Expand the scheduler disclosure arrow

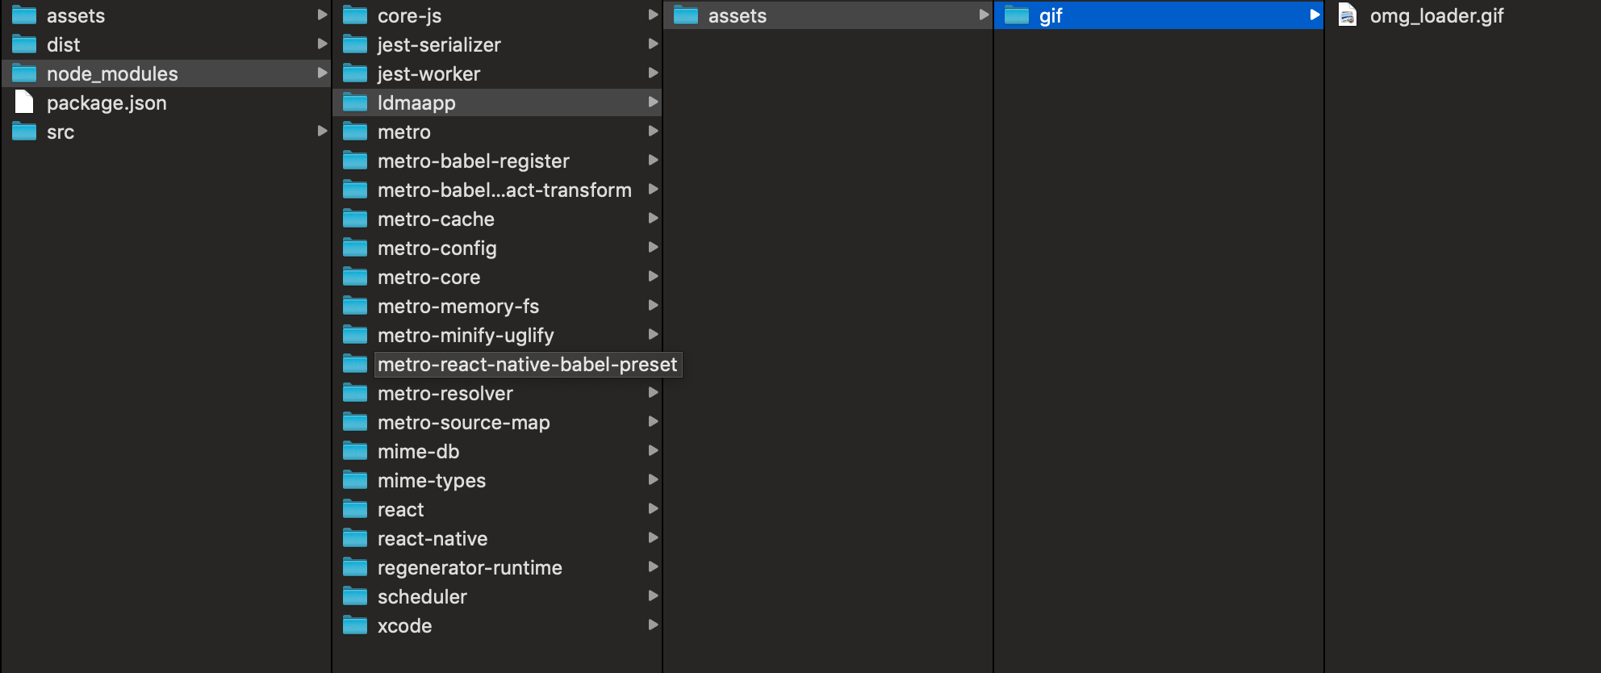(x=653, y=596)
